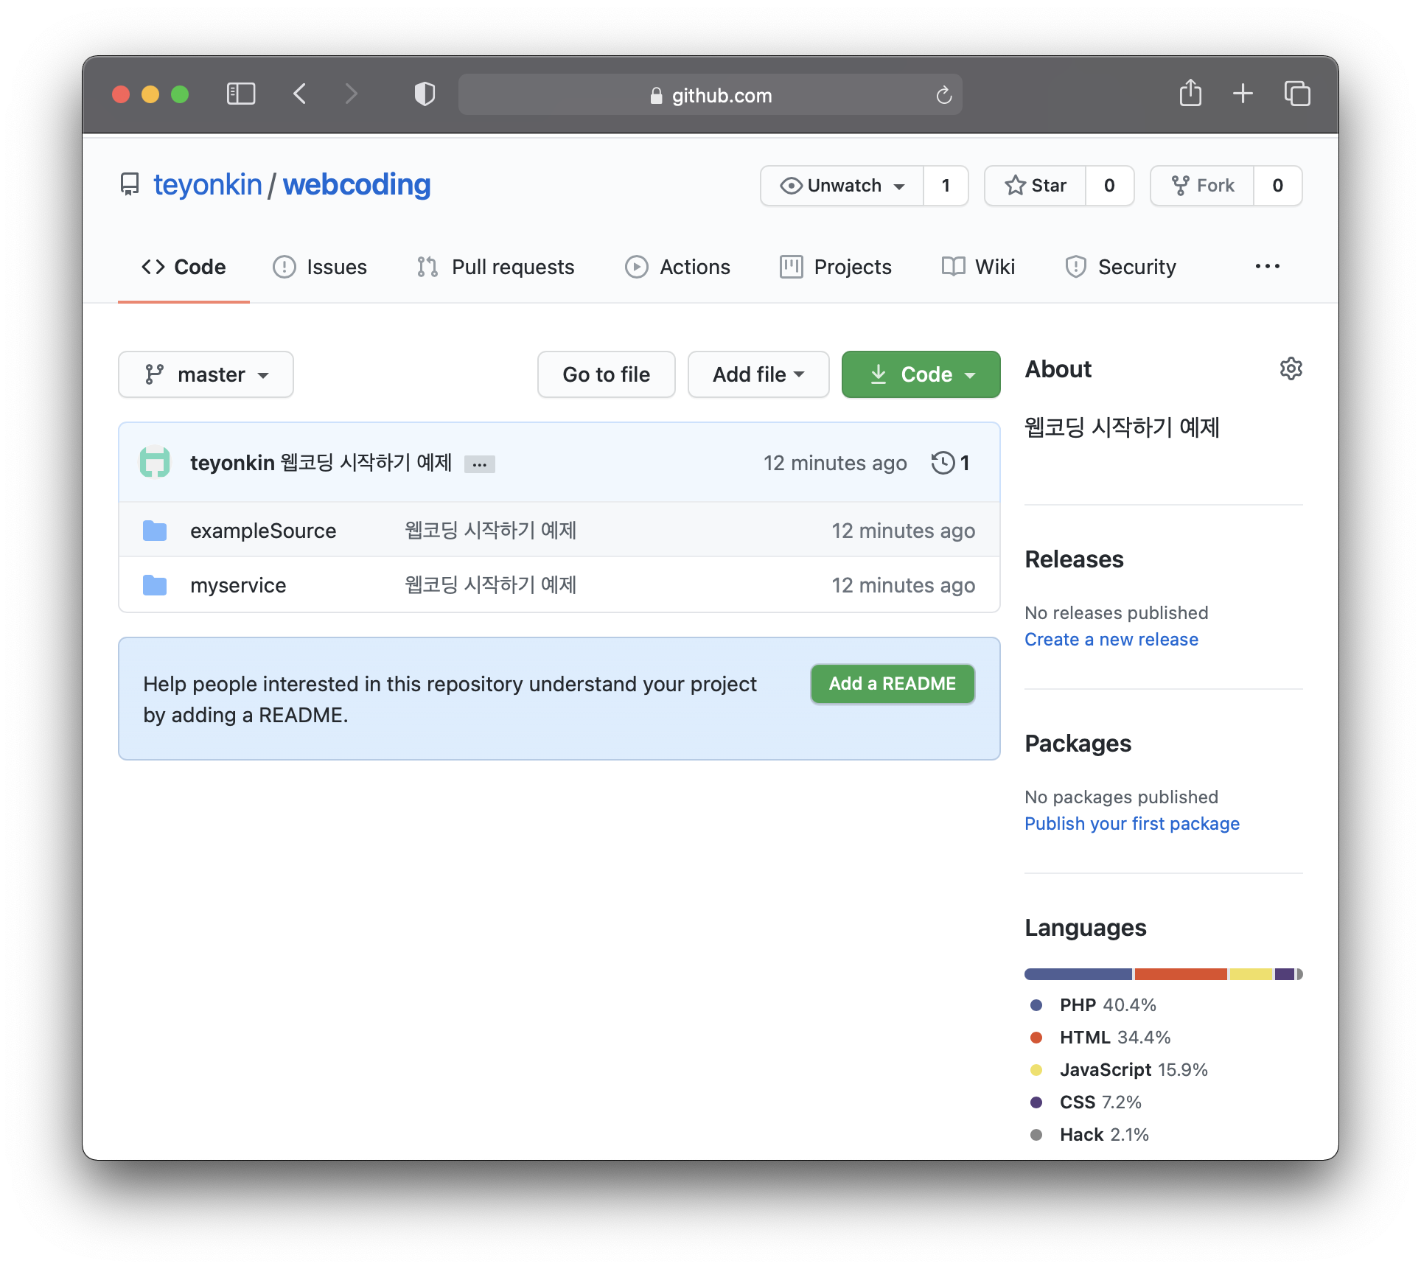Open the Releases heading link
Viewport: 1421px width, 1269px height.
click(x=1074, y=559)
